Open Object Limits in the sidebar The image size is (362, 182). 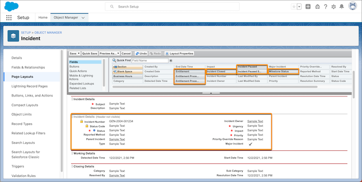[x=21, y=115]
